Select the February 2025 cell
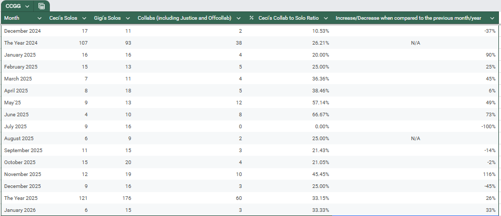The width and height of the screenshot is (501, 216). point(21,67)
